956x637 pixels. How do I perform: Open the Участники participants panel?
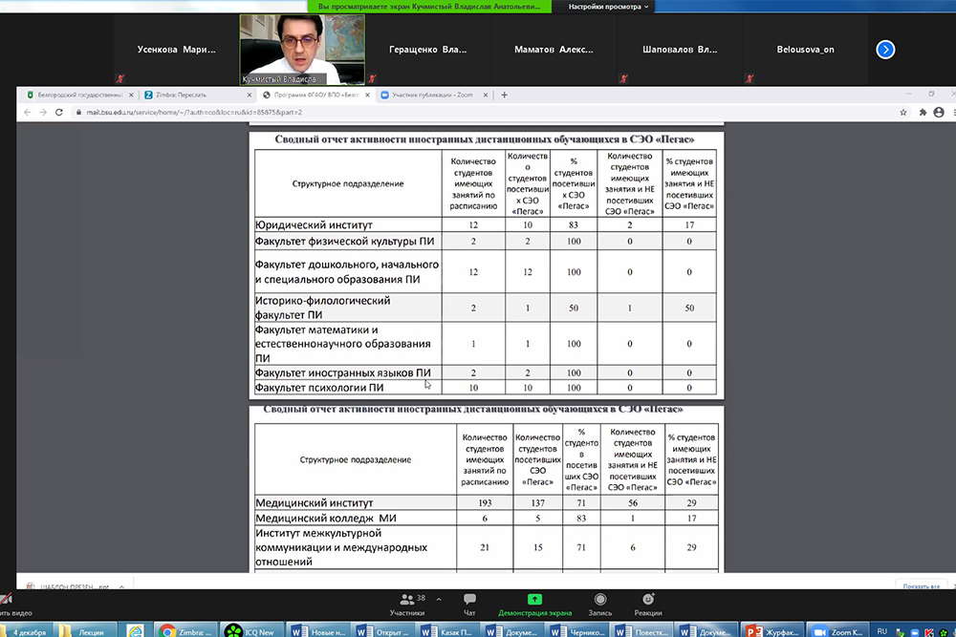pos(407,603)
